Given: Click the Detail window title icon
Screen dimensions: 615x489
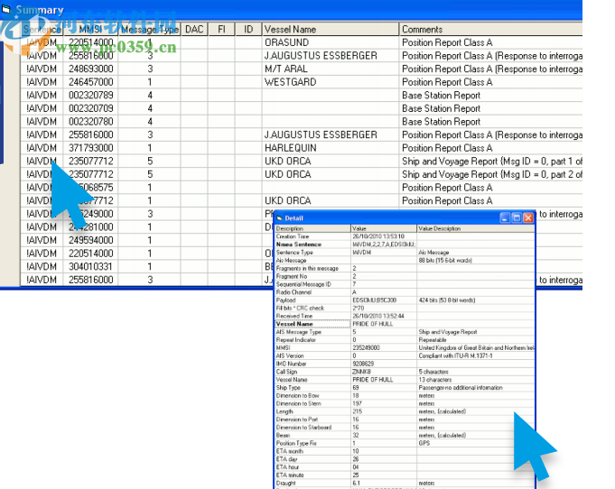Looking at the screenshot, I should point(280,218).
